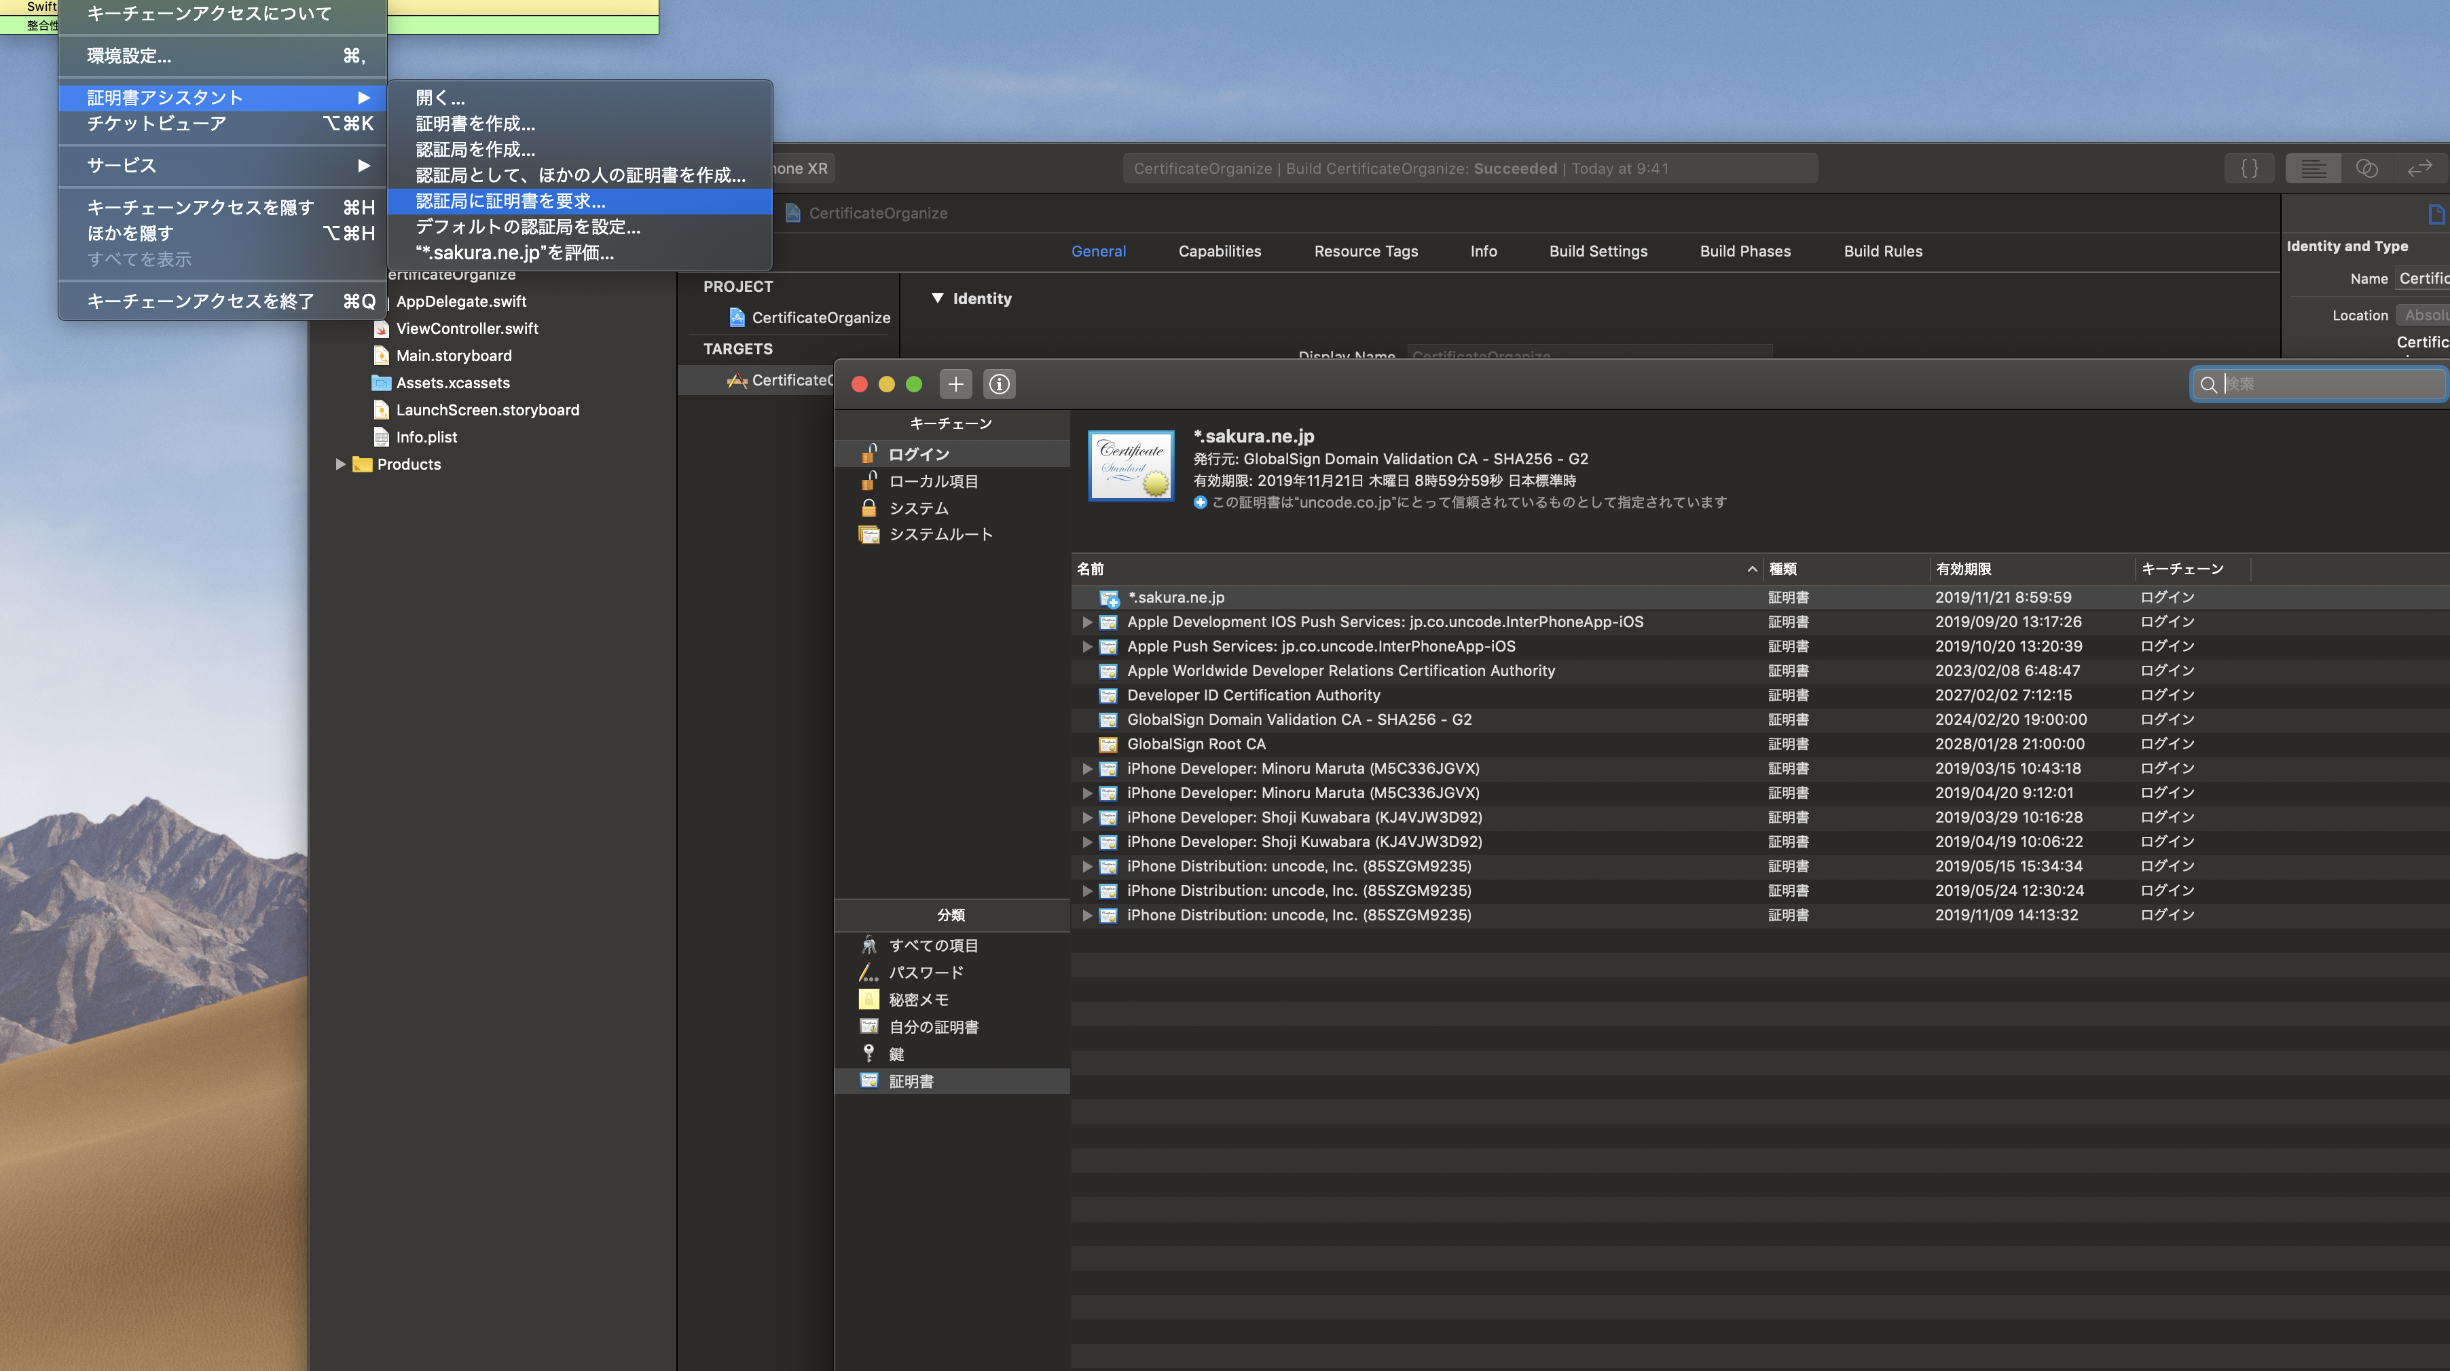
Task: Select Developer ID Certification Authority row
Action: pyautogui.click(x=1759, y=695)
